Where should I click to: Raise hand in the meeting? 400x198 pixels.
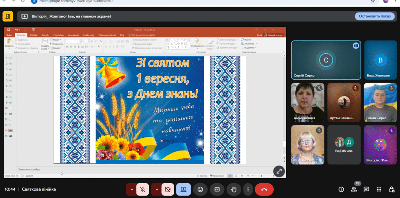click(x=234, y=189)
